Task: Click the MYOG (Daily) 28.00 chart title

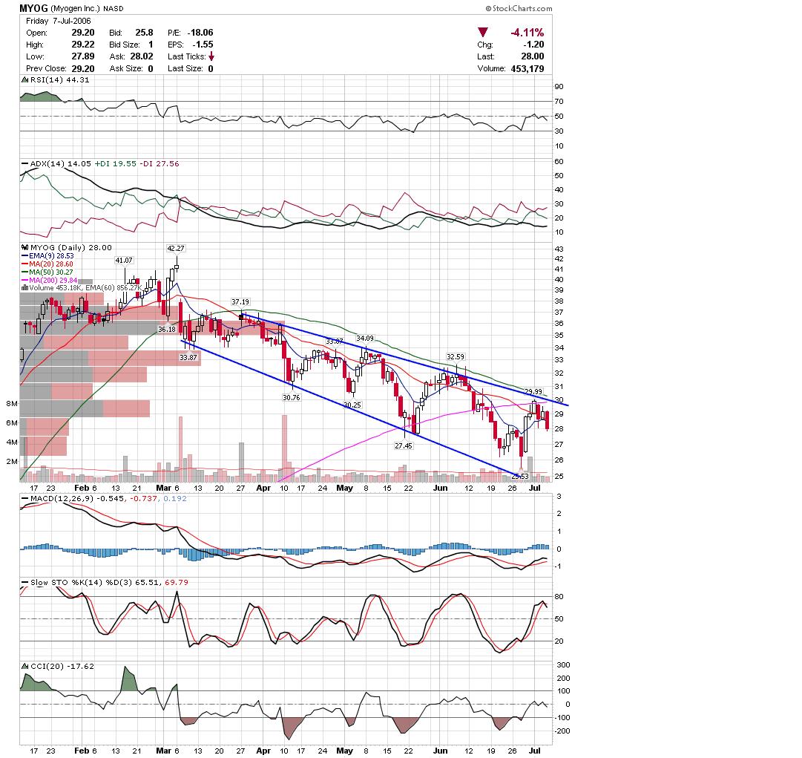Action: point(70,247)
